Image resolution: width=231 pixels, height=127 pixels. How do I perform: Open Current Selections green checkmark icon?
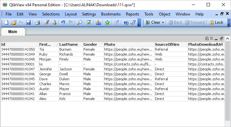point(89,22)
